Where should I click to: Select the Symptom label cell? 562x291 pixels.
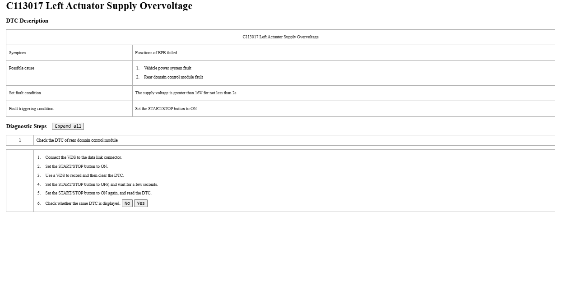coord(18,53)
